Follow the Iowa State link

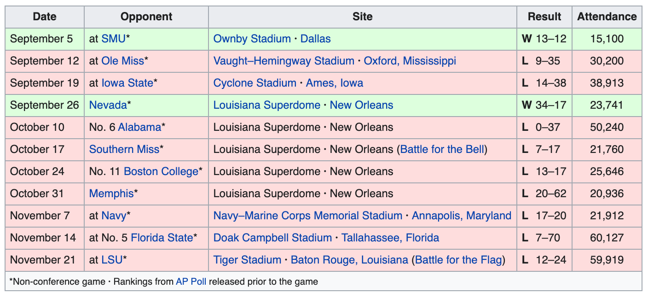(x=127, y=83)
